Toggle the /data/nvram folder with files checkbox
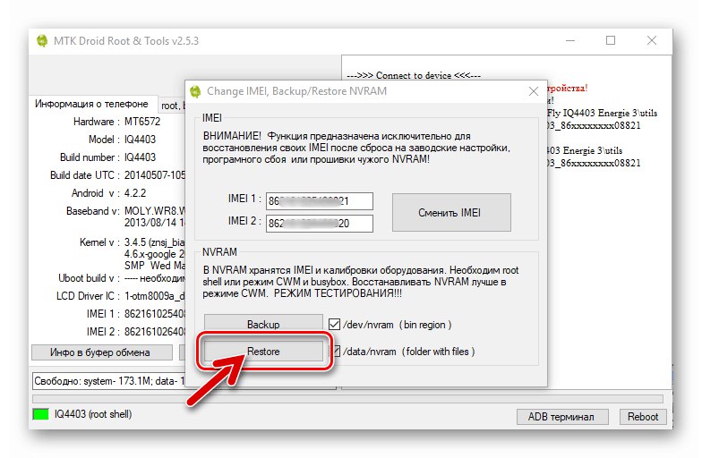Image resolution: width=702 pixels, height=458 pixels. point(336,351)
